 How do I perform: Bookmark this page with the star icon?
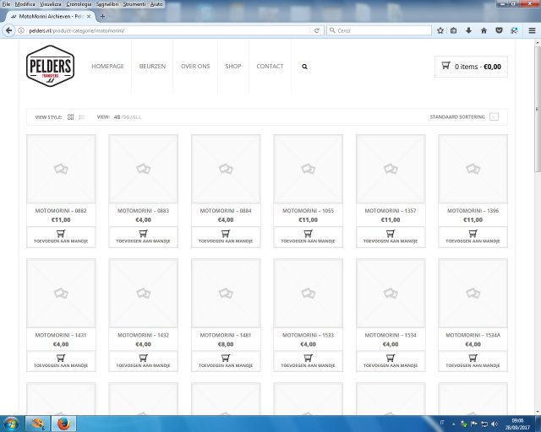click(x=440, y=30)
